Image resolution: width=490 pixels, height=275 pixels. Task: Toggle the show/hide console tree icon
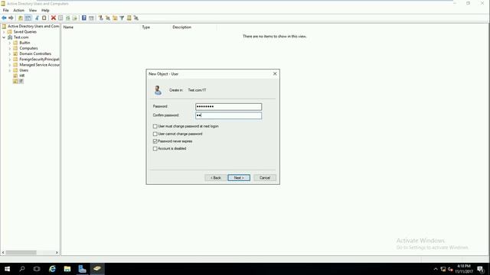click(28, 18)
